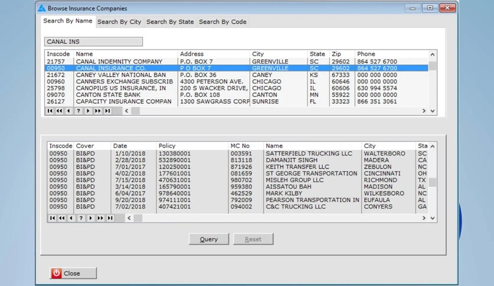The image size is (494, 286).
Task: Select DAMANJIT SINGH policy row
Action: pyautogui.click(x=238, y=160)
